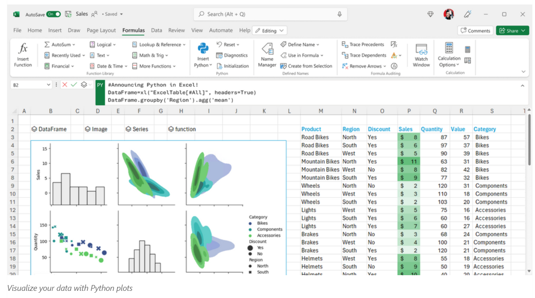Screen dimensions: 535x298
Task: Toggle the AutoSave switch
Action: pyautogui.click(x=54, y=14)
